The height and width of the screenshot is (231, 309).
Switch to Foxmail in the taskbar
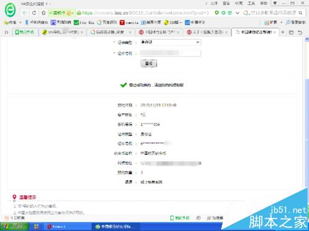click(67, 227)
